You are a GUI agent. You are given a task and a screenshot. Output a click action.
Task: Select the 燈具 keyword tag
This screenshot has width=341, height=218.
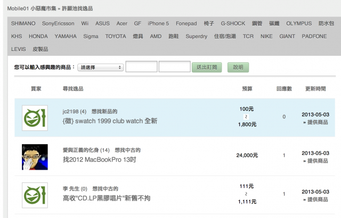(x=138, y=36)
